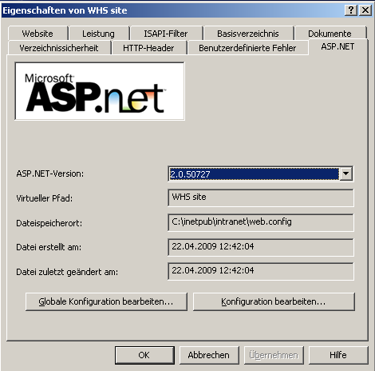Expand the ASP.NET-Version dropdown arrow
Image resolution: width=375 pixels, height=371 pixels.
(x=346, y=174)
